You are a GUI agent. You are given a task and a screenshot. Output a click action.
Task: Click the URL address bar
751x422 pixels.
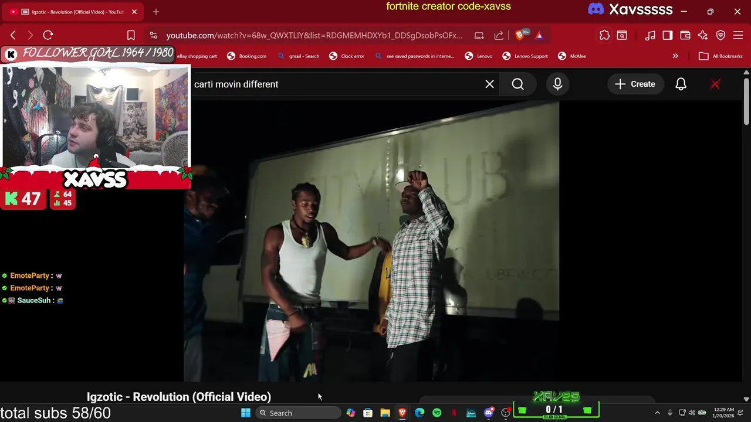pyautogui.click(x=314, y=35)
